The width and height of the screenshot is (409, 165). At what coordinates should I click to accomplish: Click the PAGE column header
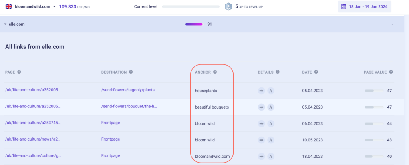10,72
